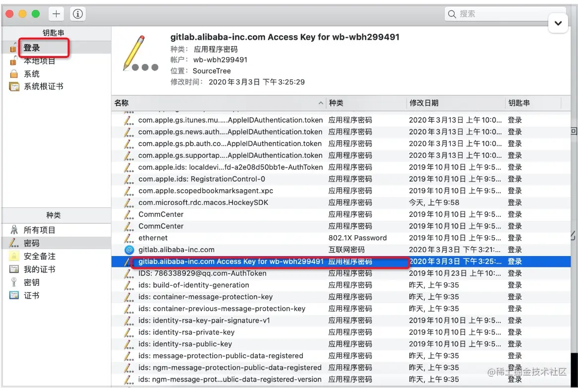Click pencil icon of ids: build-of-identity-generation
The width and height of the screenshot is (578, 388).
129,285
